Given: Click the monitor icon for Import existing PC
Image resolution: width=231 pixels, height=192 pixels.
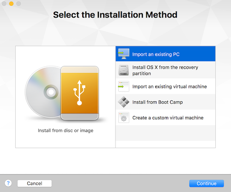Looking at the screenshot, I should pos(124,54).
